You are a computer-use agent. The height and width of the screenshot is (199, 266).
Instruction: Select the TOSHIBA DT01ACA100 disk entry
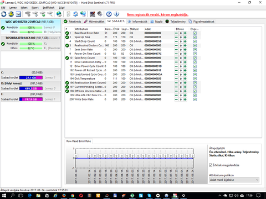(30, 43)
